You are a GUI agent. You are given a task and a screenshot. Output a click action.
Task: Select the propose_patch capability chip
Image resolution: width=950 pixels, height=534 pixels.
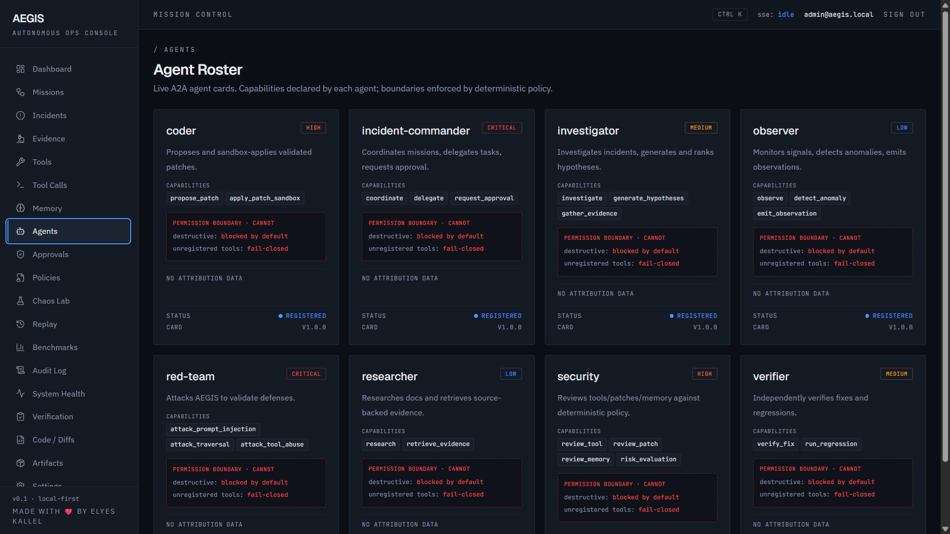tap(194, 198)
